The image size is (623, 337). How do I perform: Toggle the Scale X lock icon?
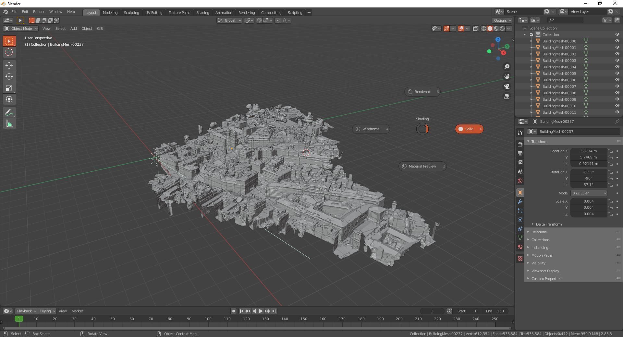point(610,201)
